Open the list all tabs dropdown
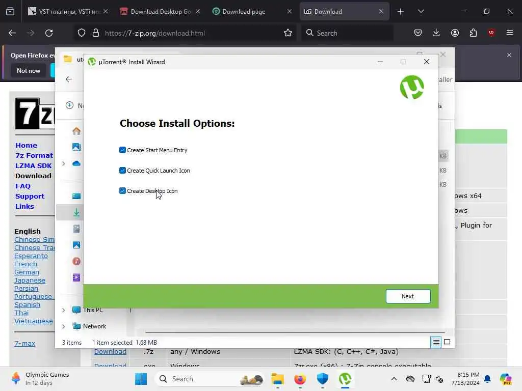The image size is (522, 391). 421,12
